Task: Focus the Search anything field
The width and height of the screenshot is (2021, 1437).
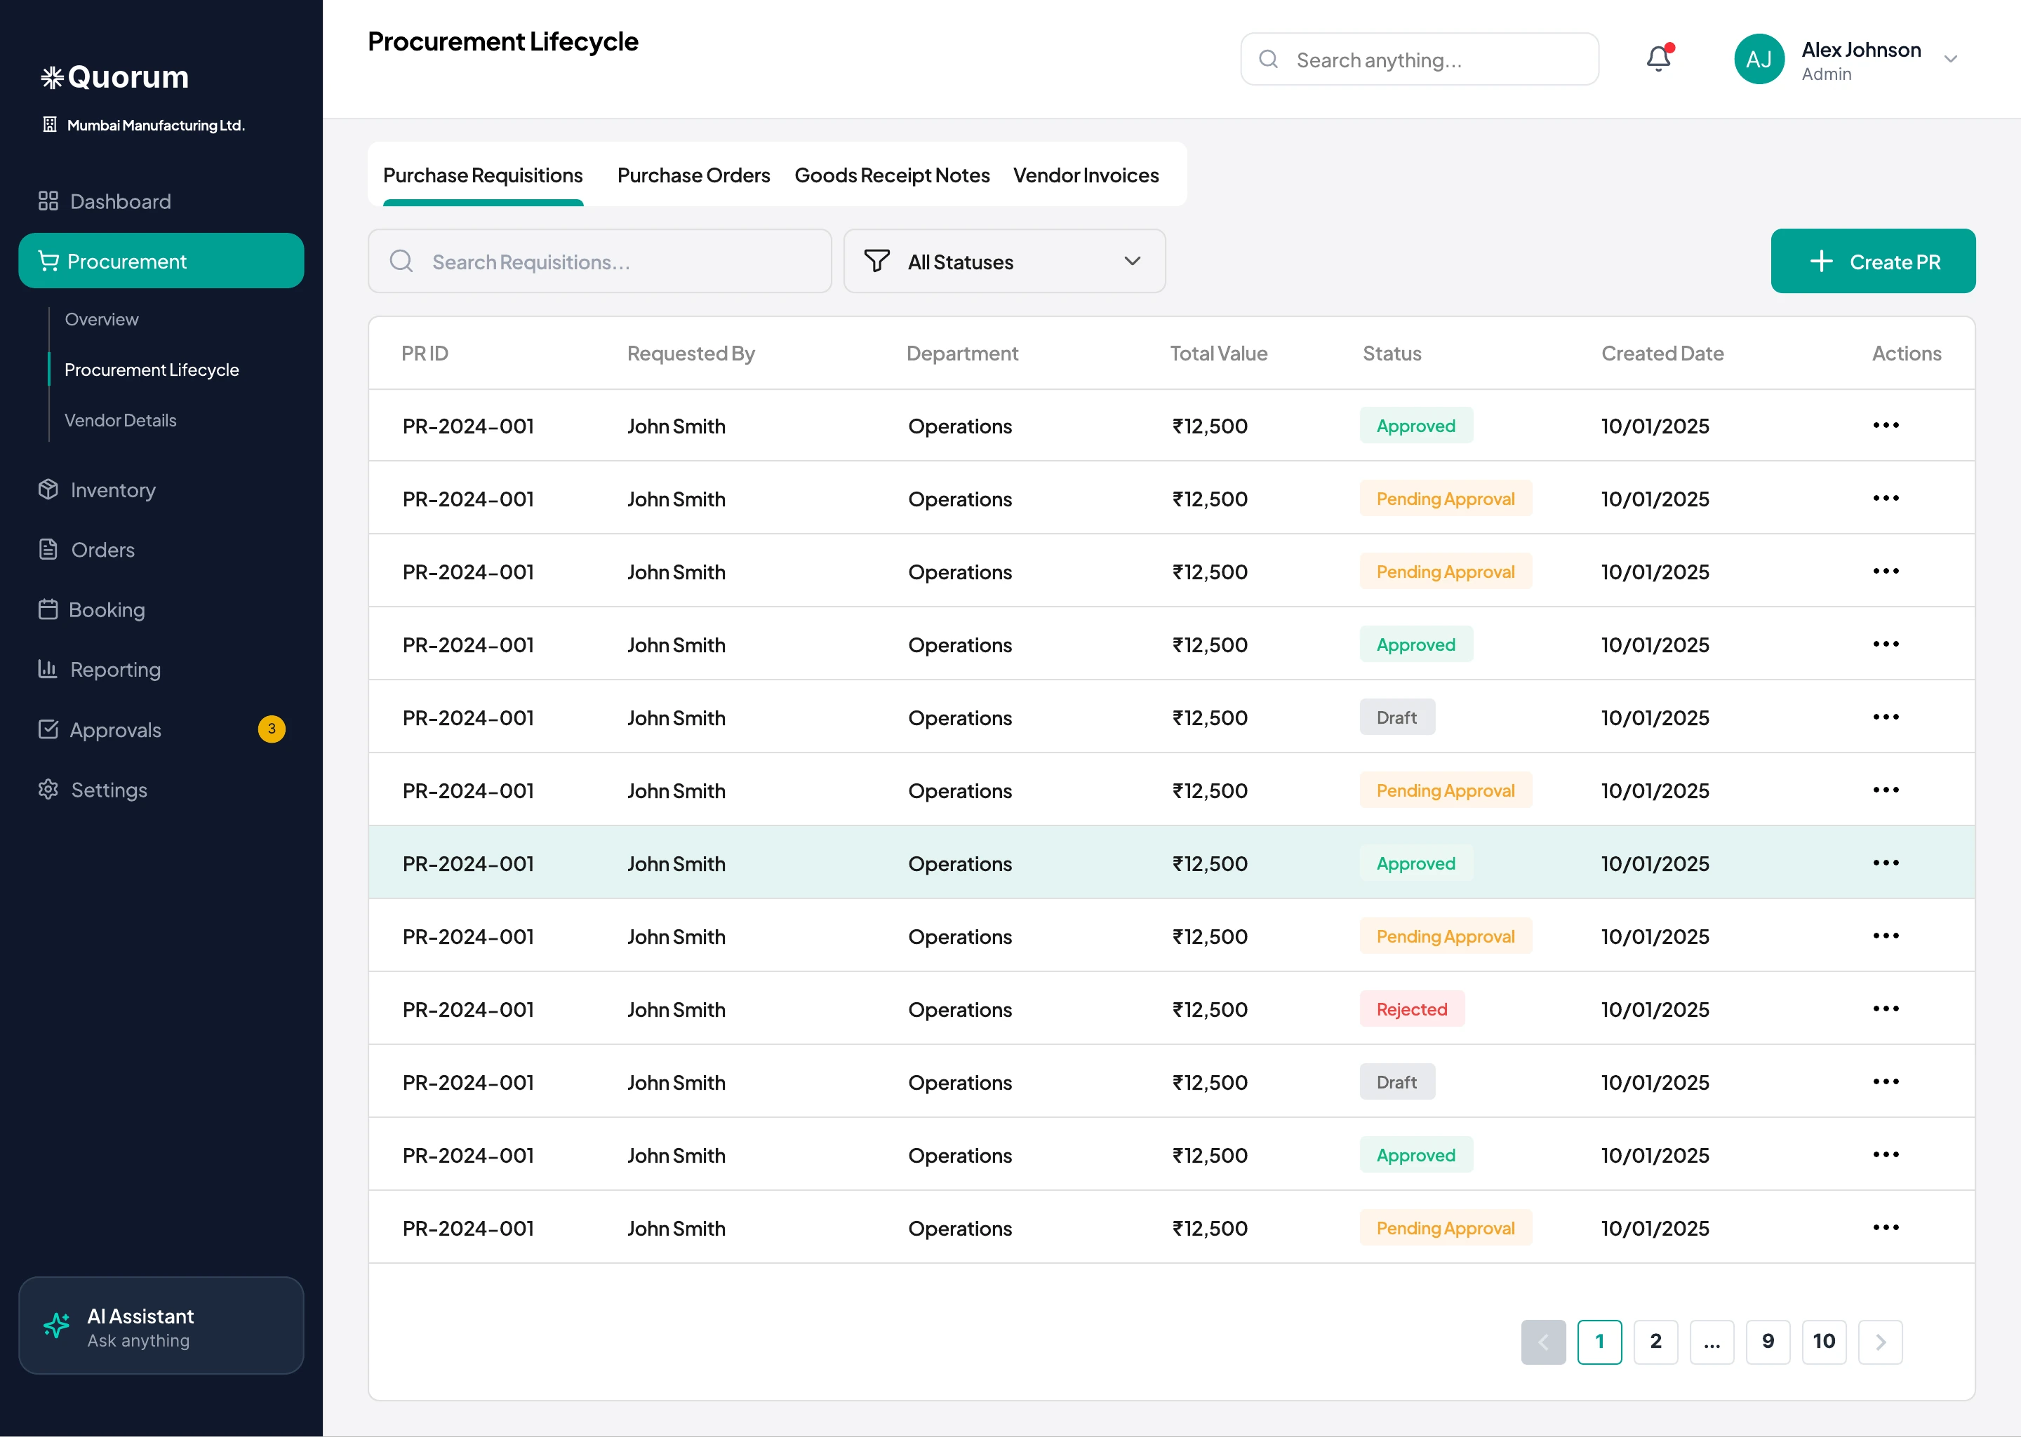Action: tap(1419, 60)
